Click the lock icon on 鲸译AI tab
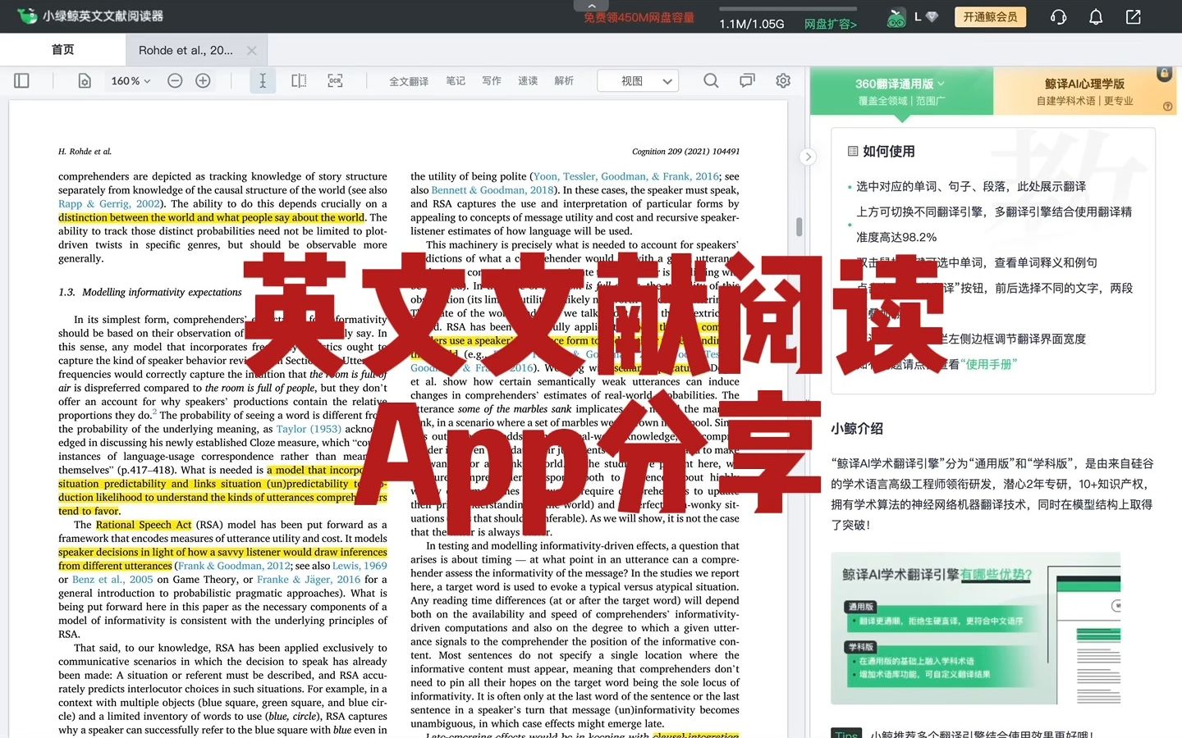Screen dimensions: 1182x738 tap(1164, 74)
